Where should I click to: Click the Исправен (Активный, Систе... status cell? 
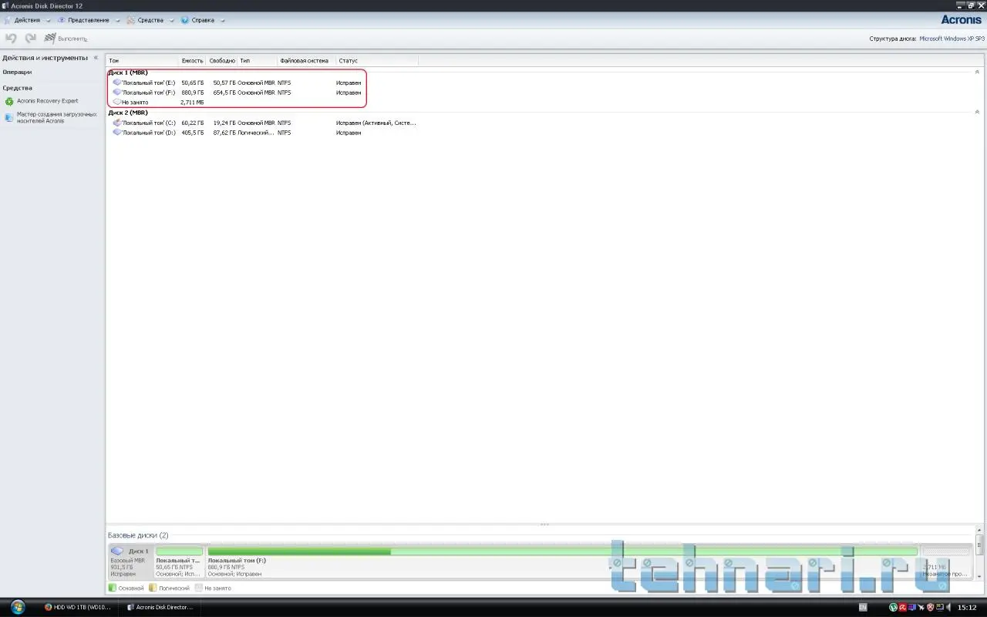coord(376,123)
